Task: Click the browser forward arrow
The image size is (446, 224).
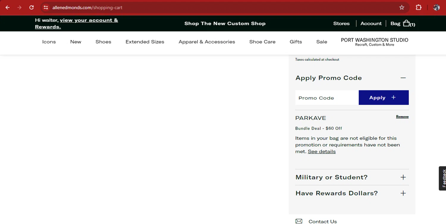Action: click(x=20, y=7)
